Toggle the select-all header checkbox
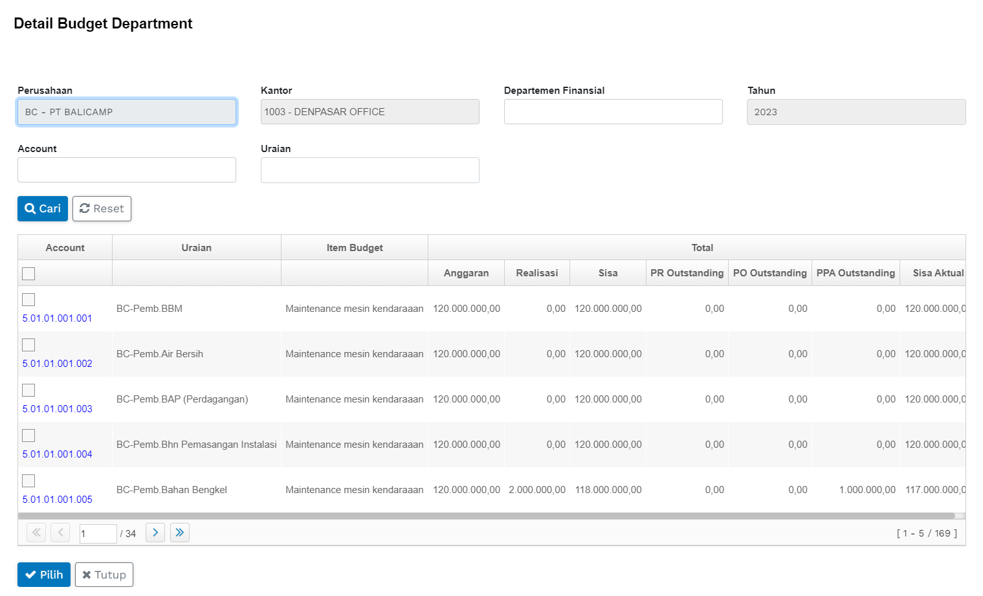This screenshot has width=983, height=596. tap(28, 274)
